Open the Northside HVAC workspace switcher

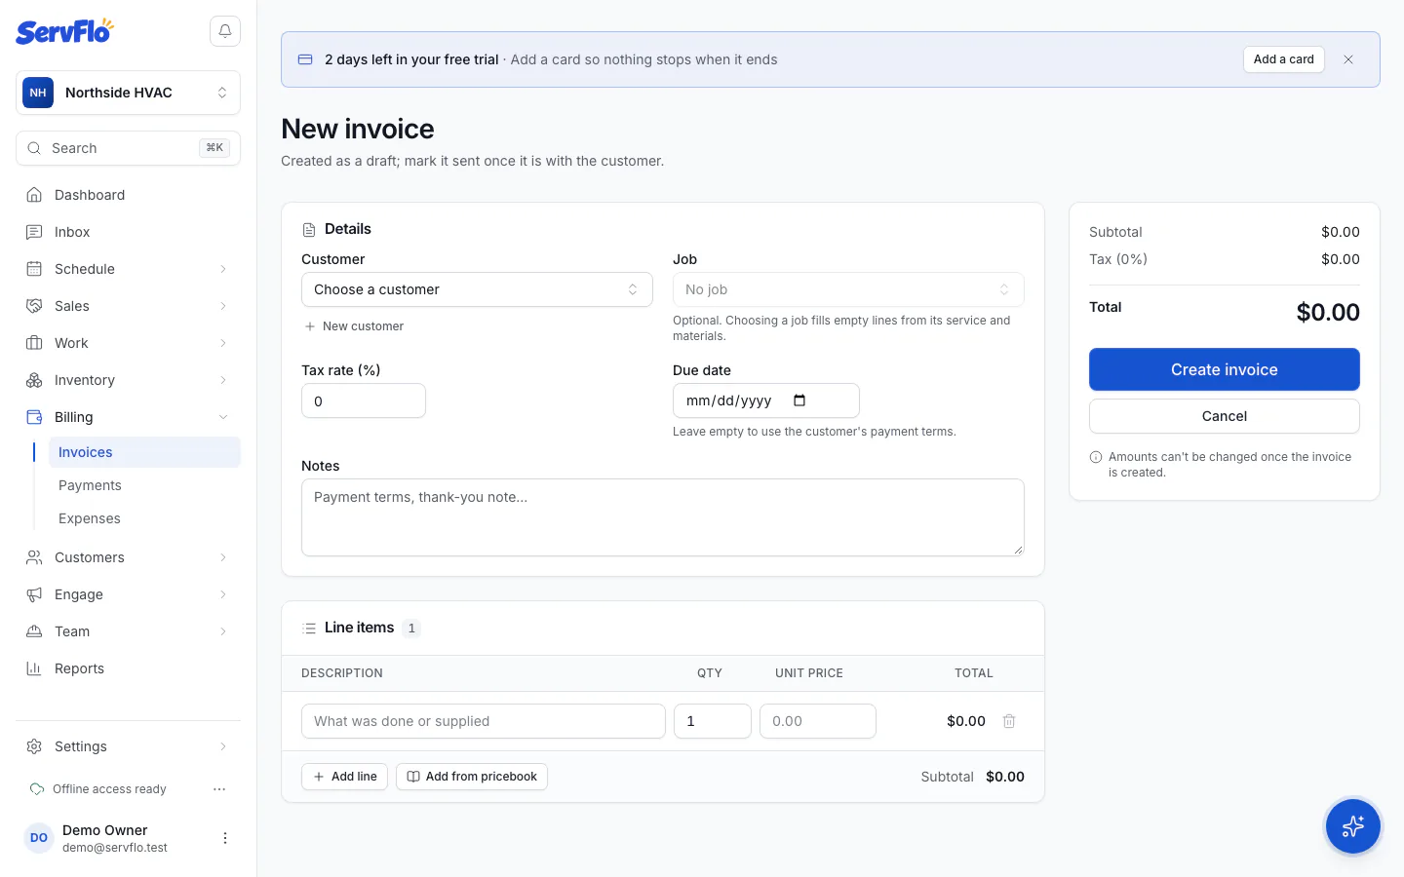[129, 93]
